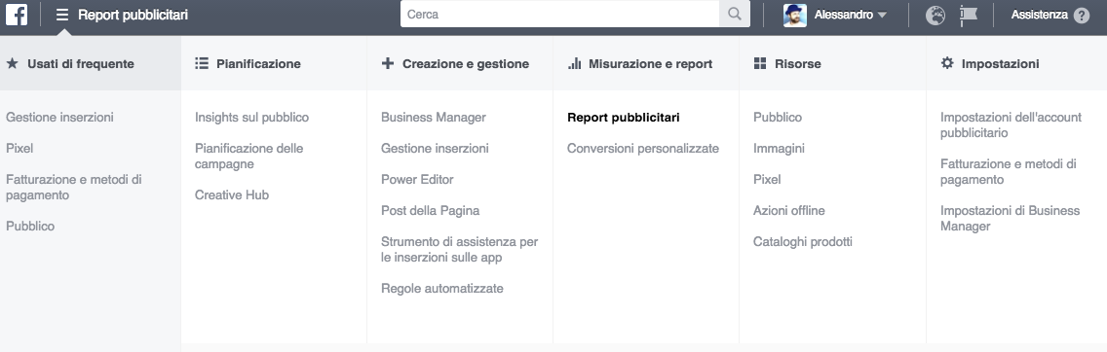Open Fatturazione e metodi di pagamento under Usati di frequente

coord(73,188)
